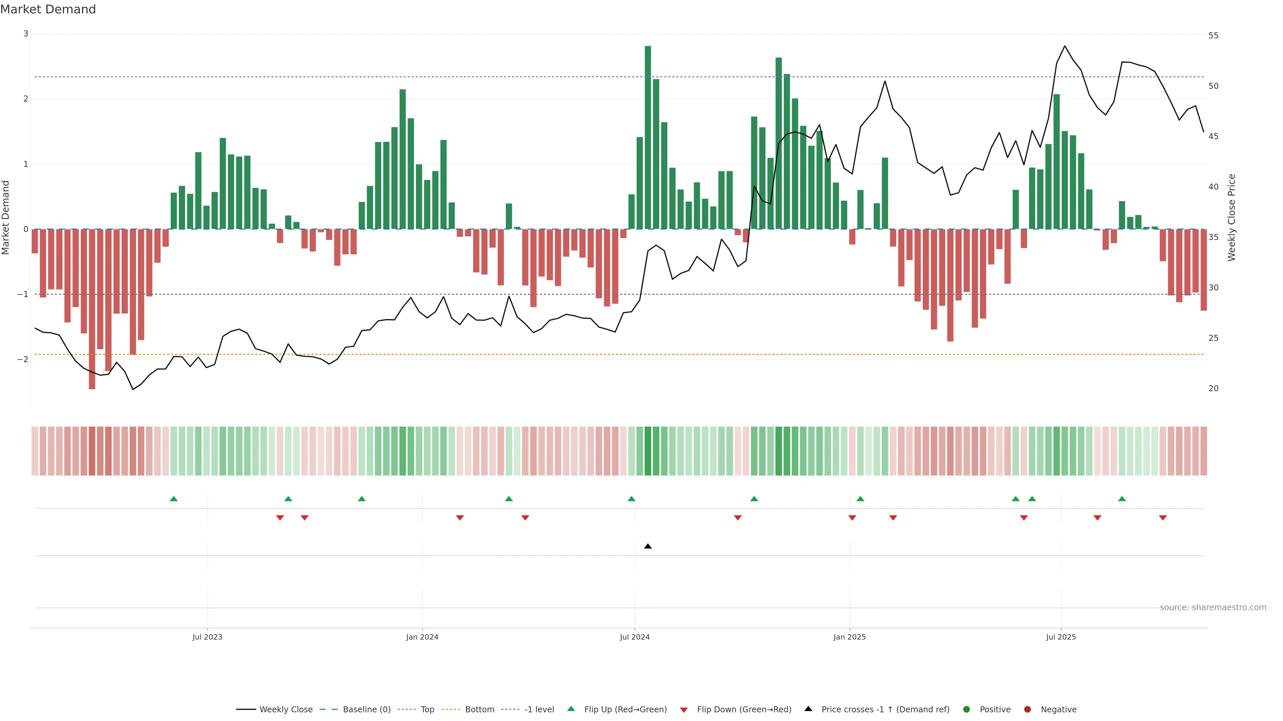Click Bottom legend entry
This screenshot has width=1283, height=721.
tap(479, 709)
